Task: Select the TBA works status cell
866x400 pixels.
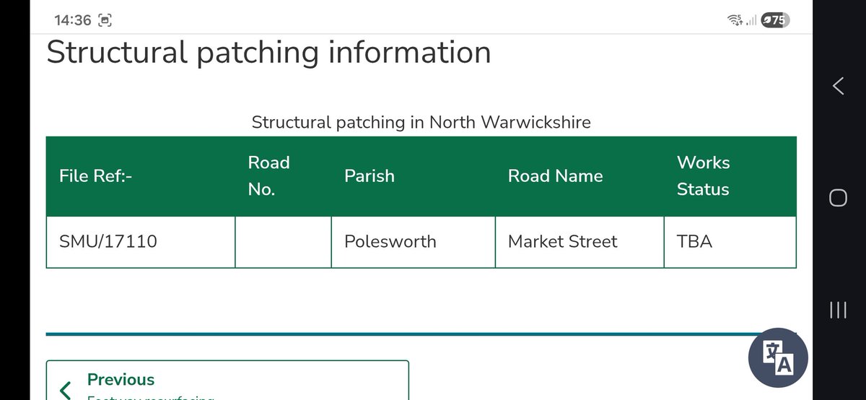Action: coord(730,242)
